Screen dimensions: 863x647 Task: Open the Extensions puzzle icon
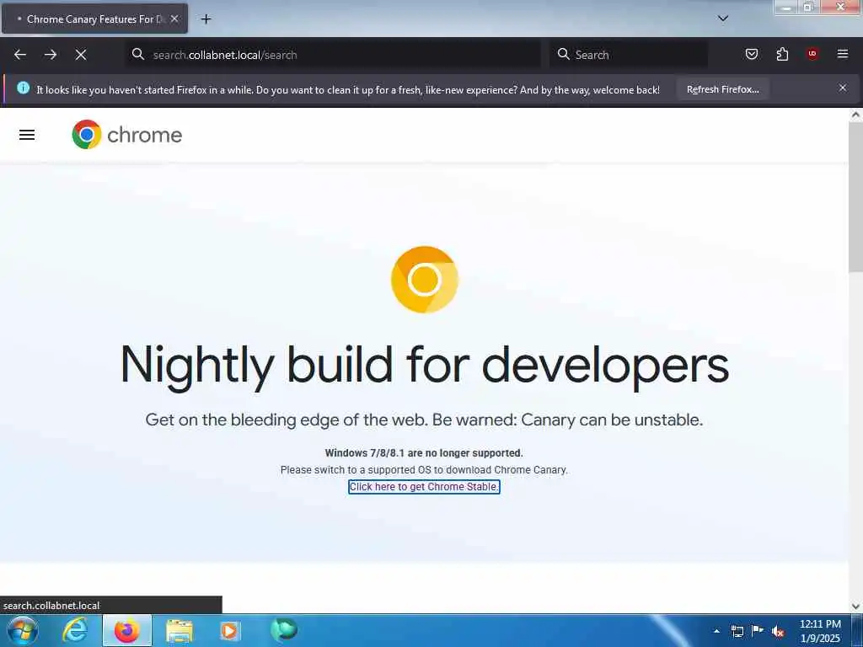pyautogui.click(x=782, y=54)
